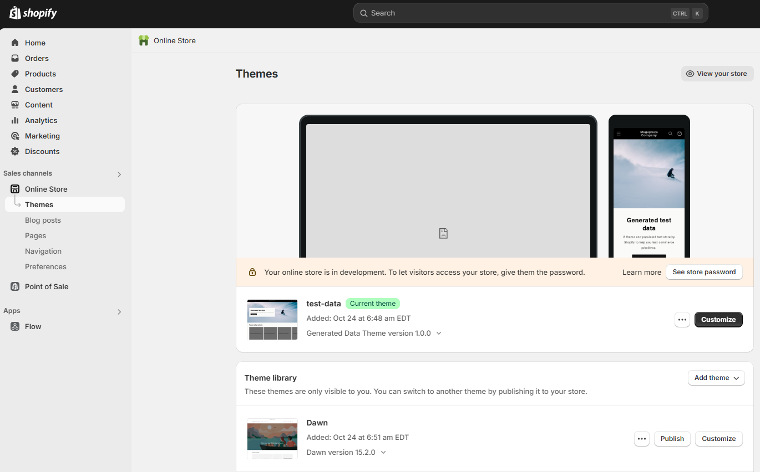Click the Products tag icon

click(x=15, y=74)
